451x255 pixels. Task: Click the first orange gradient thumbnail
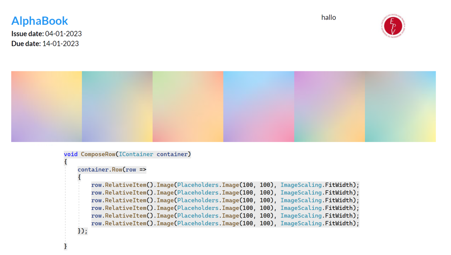46,106
